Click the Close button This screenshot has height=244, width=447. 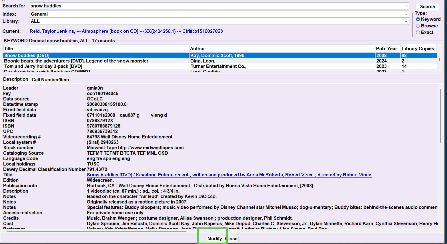click(231, 239)
